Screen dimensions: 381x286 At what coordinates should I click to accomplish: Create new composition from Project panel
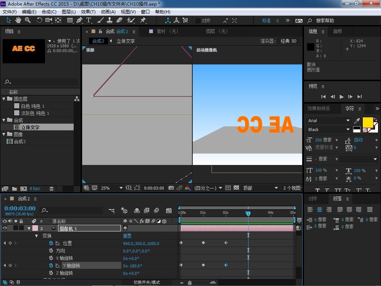pyautogui.click(x=23, y=188)
